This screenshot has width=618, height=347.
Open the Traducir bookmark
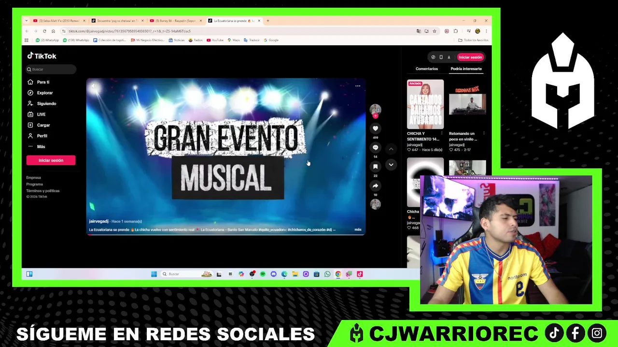[252, 40]
